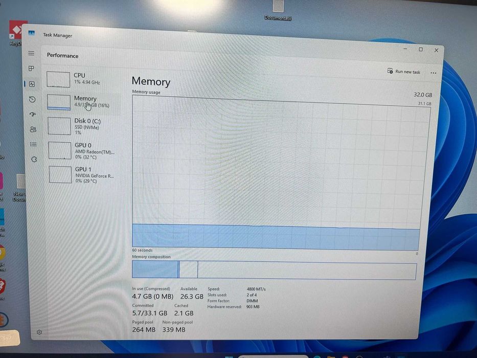This screenshot has height=358, width=477.
Task: Select GPU 1 NVIDIA GeForce entry
Action: tap(84, 175)
